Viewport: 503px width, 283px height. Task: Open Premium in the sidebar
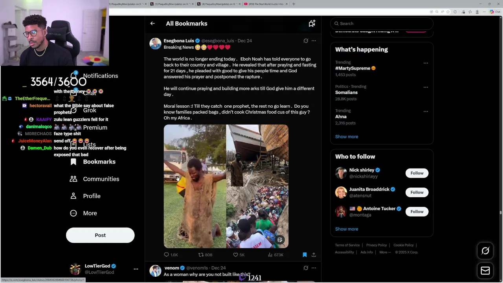[95, 127]
